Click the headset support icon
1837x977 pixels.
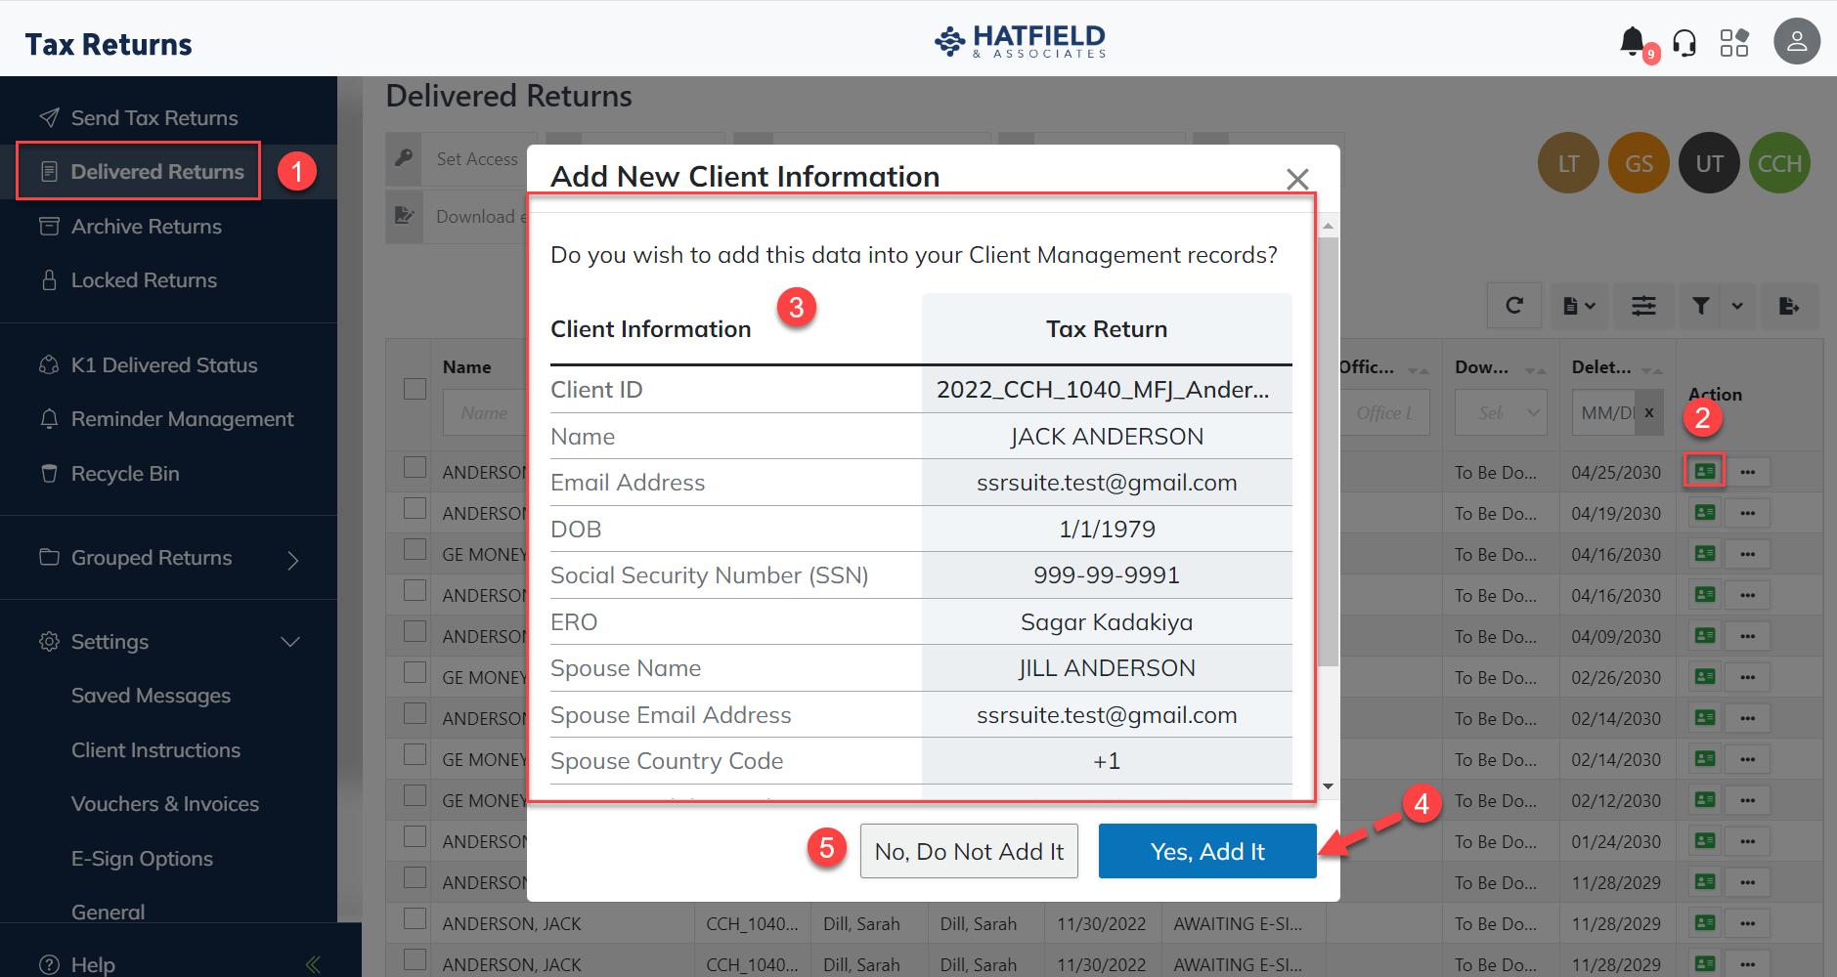[x=1684, y=43]
